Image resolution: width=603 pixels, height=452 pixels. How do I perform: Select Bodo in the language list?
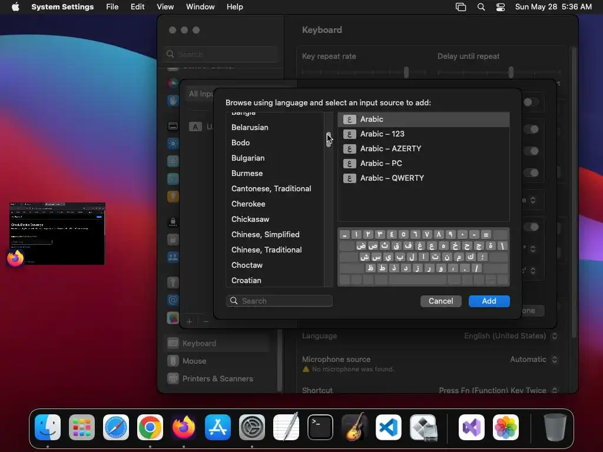[x=274, y=142]
